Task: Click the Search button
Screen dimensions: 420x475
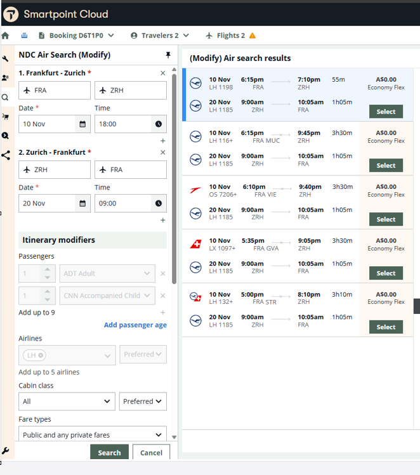Action: click(x=109, y=453)
